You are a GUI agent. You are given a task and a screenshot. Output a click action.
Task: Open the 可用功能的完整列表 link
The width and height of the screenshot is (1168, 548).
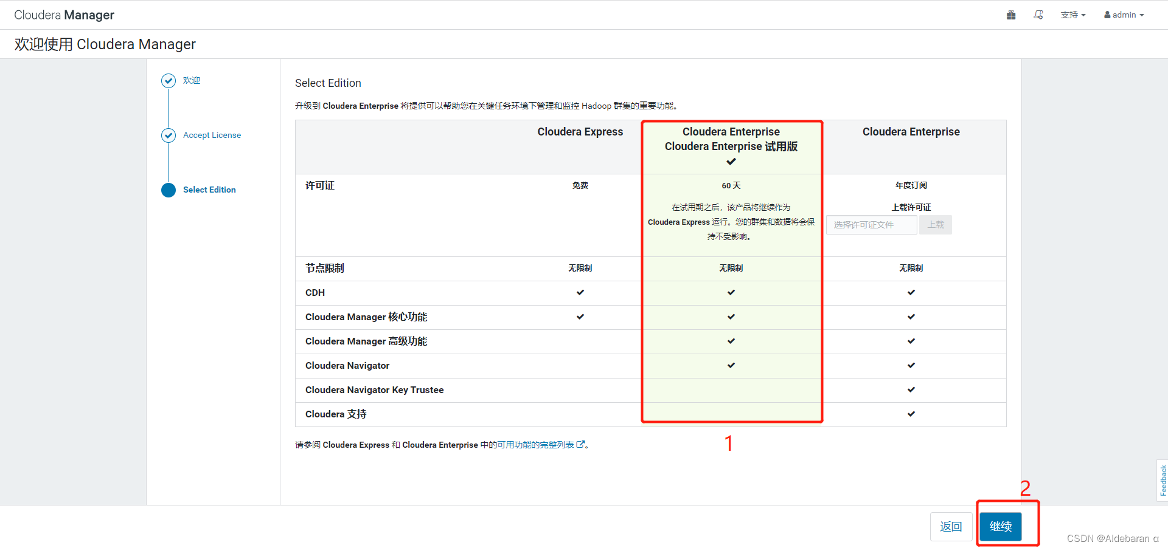point(535,445)
